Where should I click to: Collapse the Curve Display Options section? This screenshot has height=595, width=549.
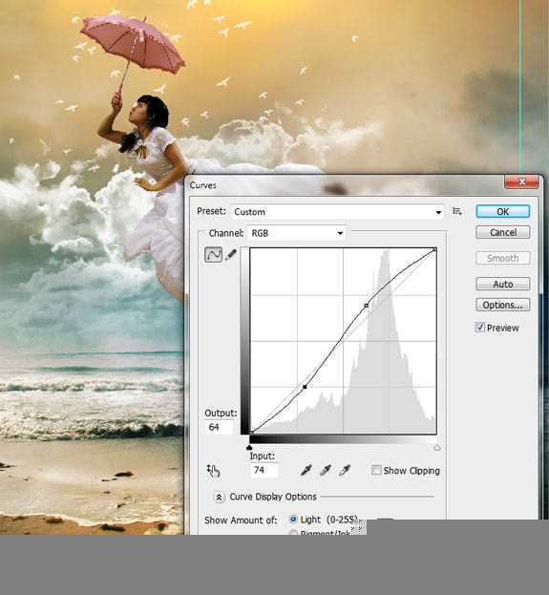pyautogui.click(x=219, y=497)
